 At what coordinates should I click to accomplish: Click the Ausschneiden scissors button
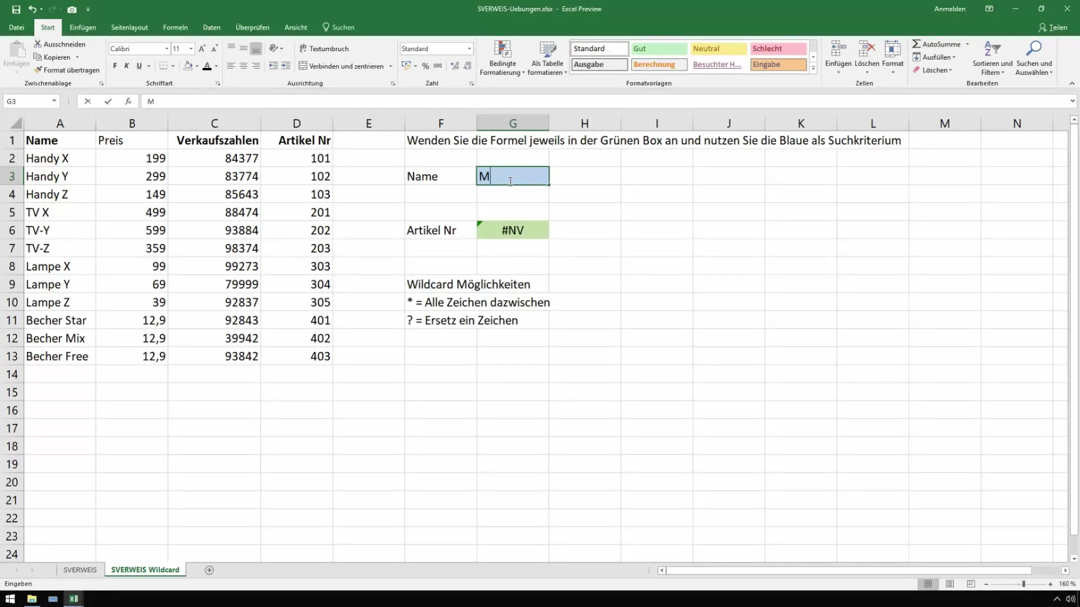(x=60, y=44)
